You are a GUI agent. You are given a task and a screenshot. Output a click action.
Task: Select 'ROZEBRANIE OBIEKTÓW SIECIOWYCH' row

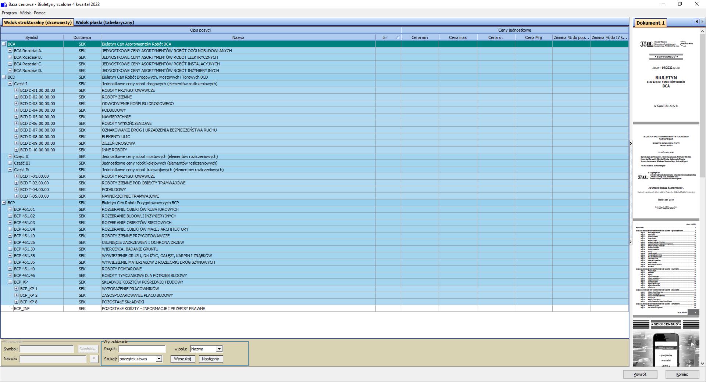pyautogui.click(x=314, y=223)
